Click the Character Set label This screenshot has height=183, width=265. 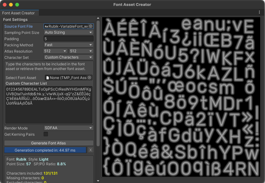pyautogui.click(x=17, y=58)
